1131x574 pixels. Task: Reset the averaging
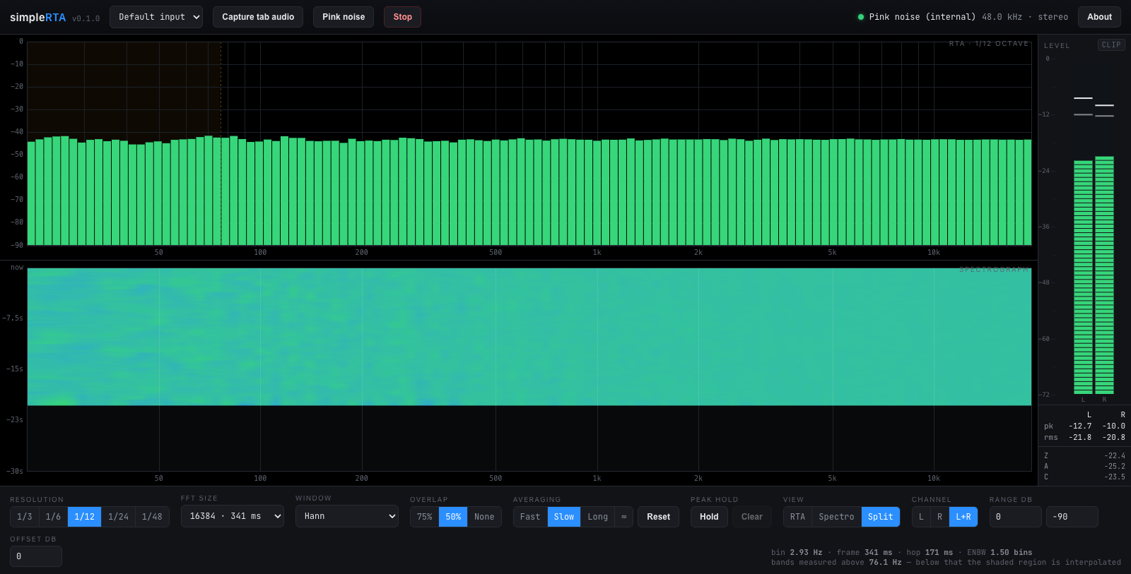tap(658, 517)
